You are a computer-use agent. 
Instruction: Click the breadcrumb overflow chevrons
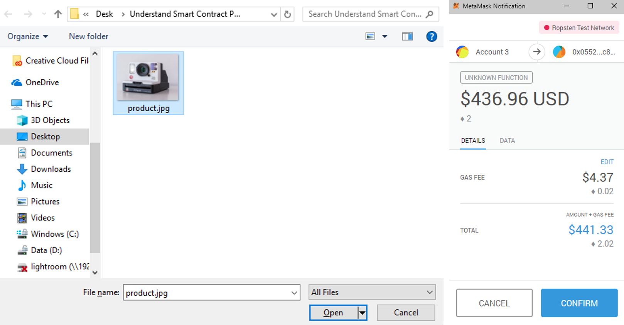pos(86,14)
